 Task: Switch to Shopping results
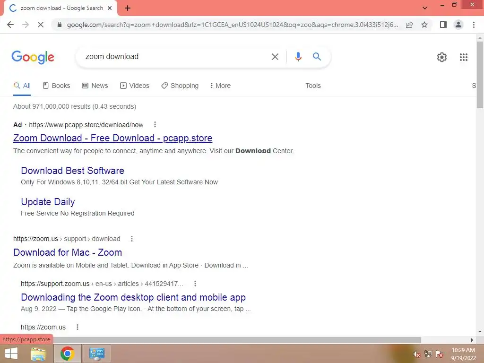180,86
